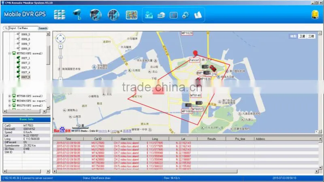Click the 'CH 7 video loss alarm' first row

pos(126,143)
